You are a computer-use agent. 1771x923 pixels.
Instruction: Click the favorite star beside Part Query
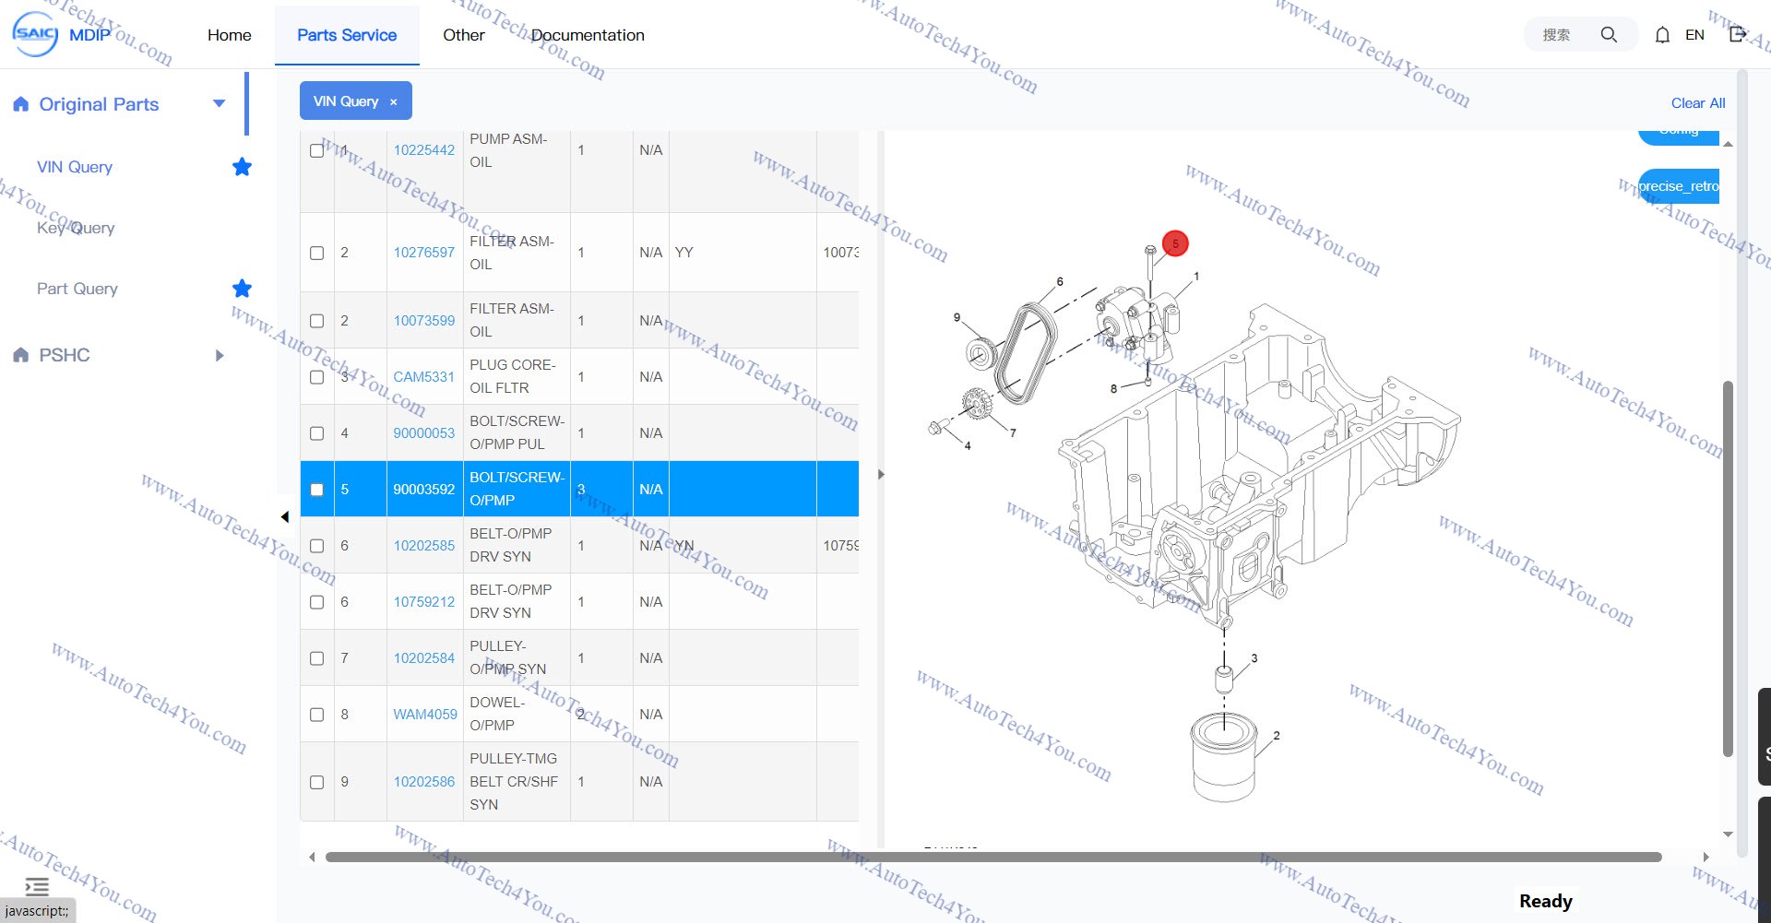242,289
